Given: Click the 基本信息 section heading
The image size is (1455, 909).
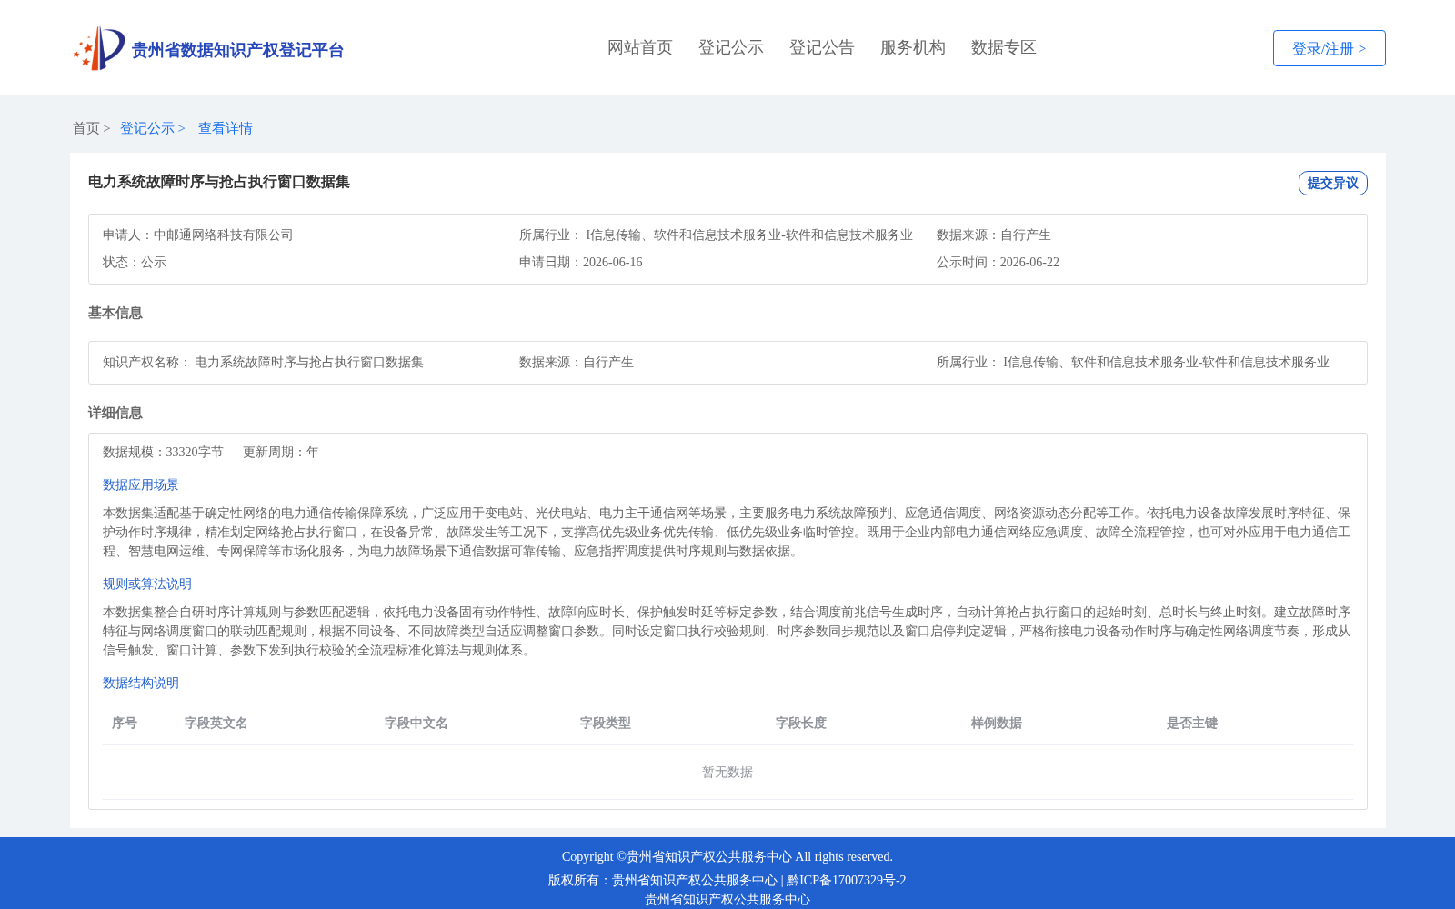Looking at the screenshot, I should 115,313.
